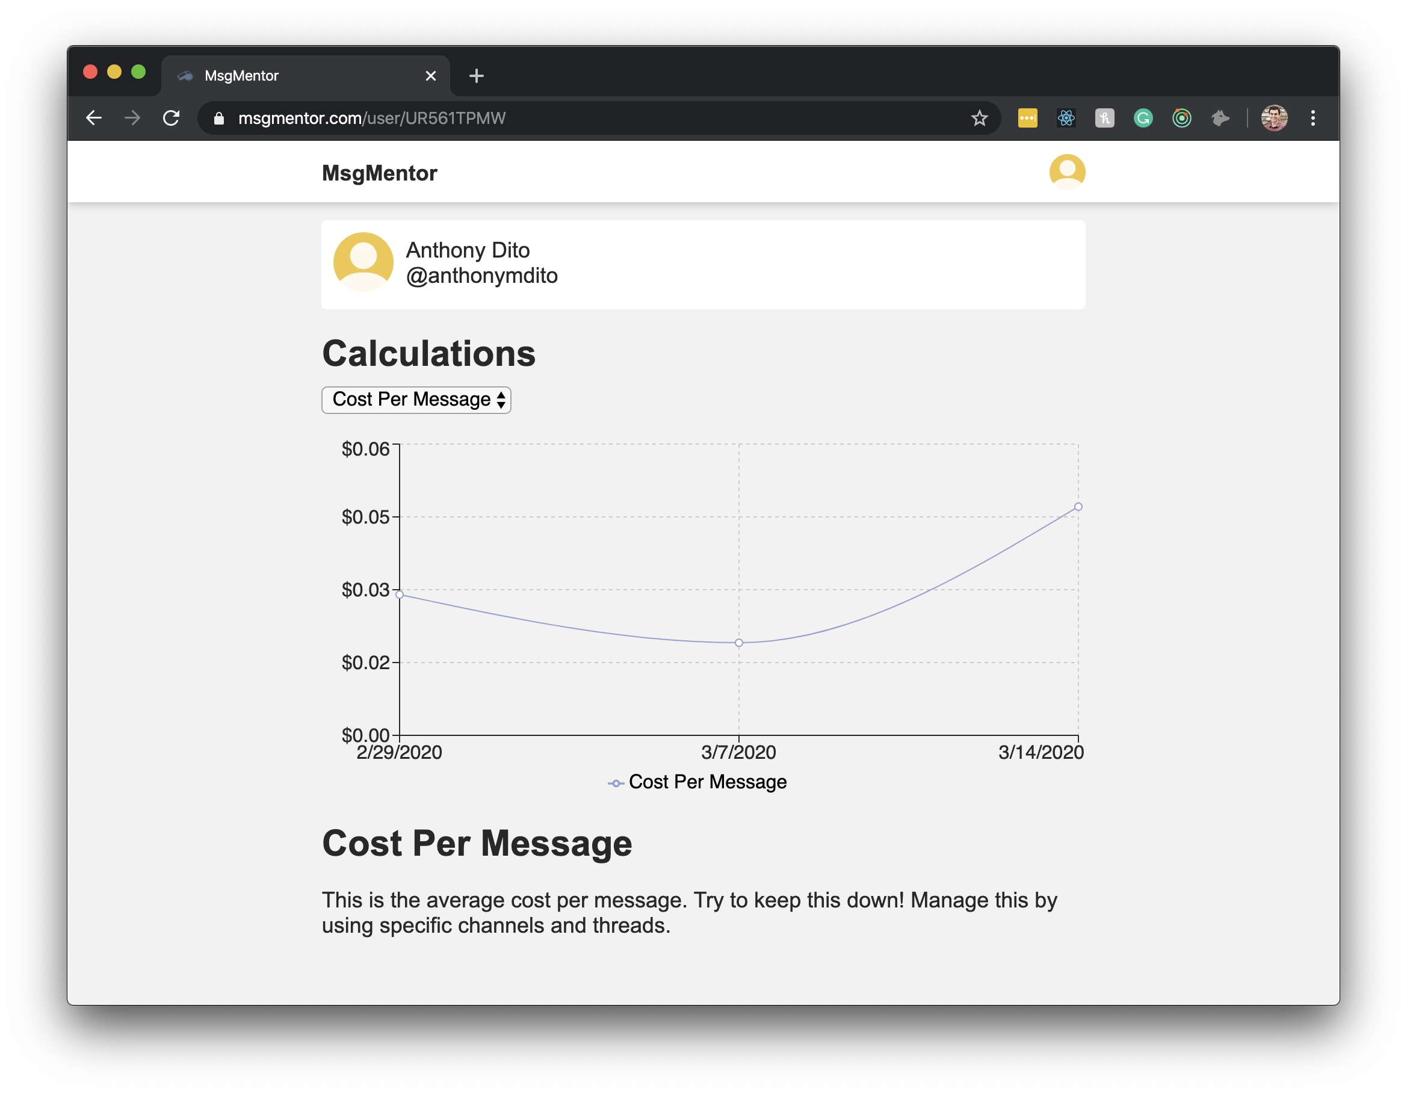Open Chrome three-dot menu

click(x=1313, y=118)
